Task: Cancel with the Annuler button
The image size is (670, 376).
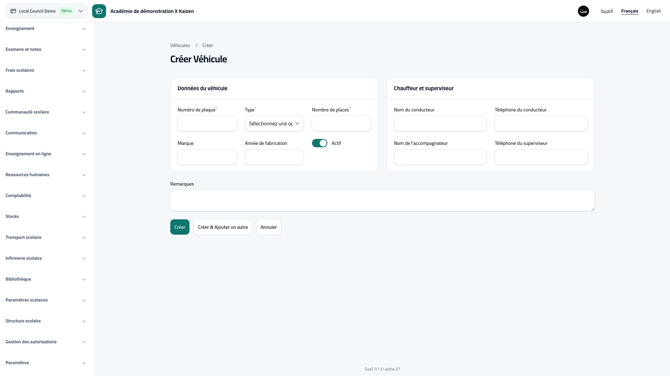Action: pyautogui.click(x=269, y=227)
